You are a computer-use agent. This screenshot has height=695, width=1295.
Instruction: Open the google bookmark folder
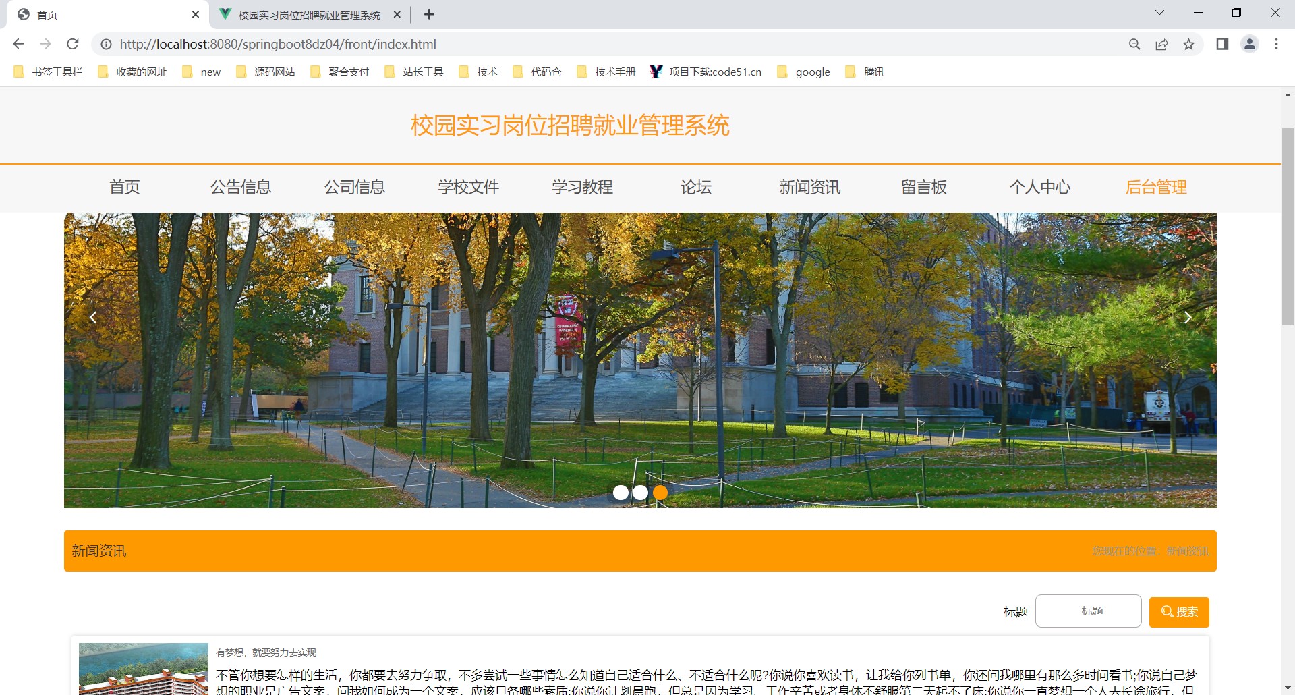(804, 72)
